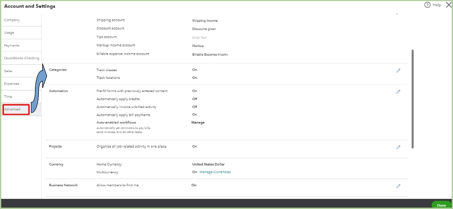Screen dimensions: 453x209
Task: Switch to the Time tab
Action: (8, 96)
